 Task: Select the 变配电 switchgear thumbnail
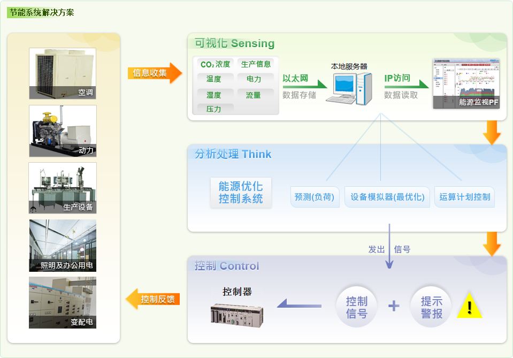click(x=63, y=302)
